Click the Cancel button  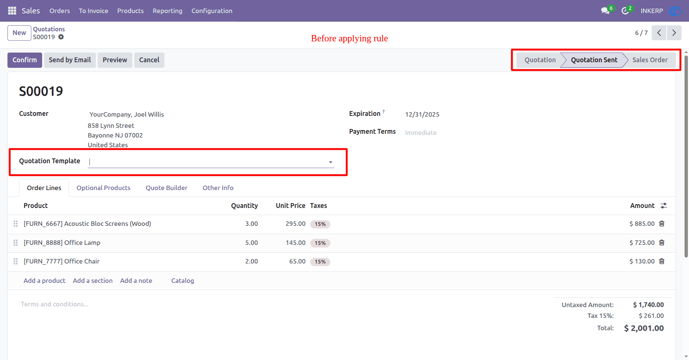[149, 60]
